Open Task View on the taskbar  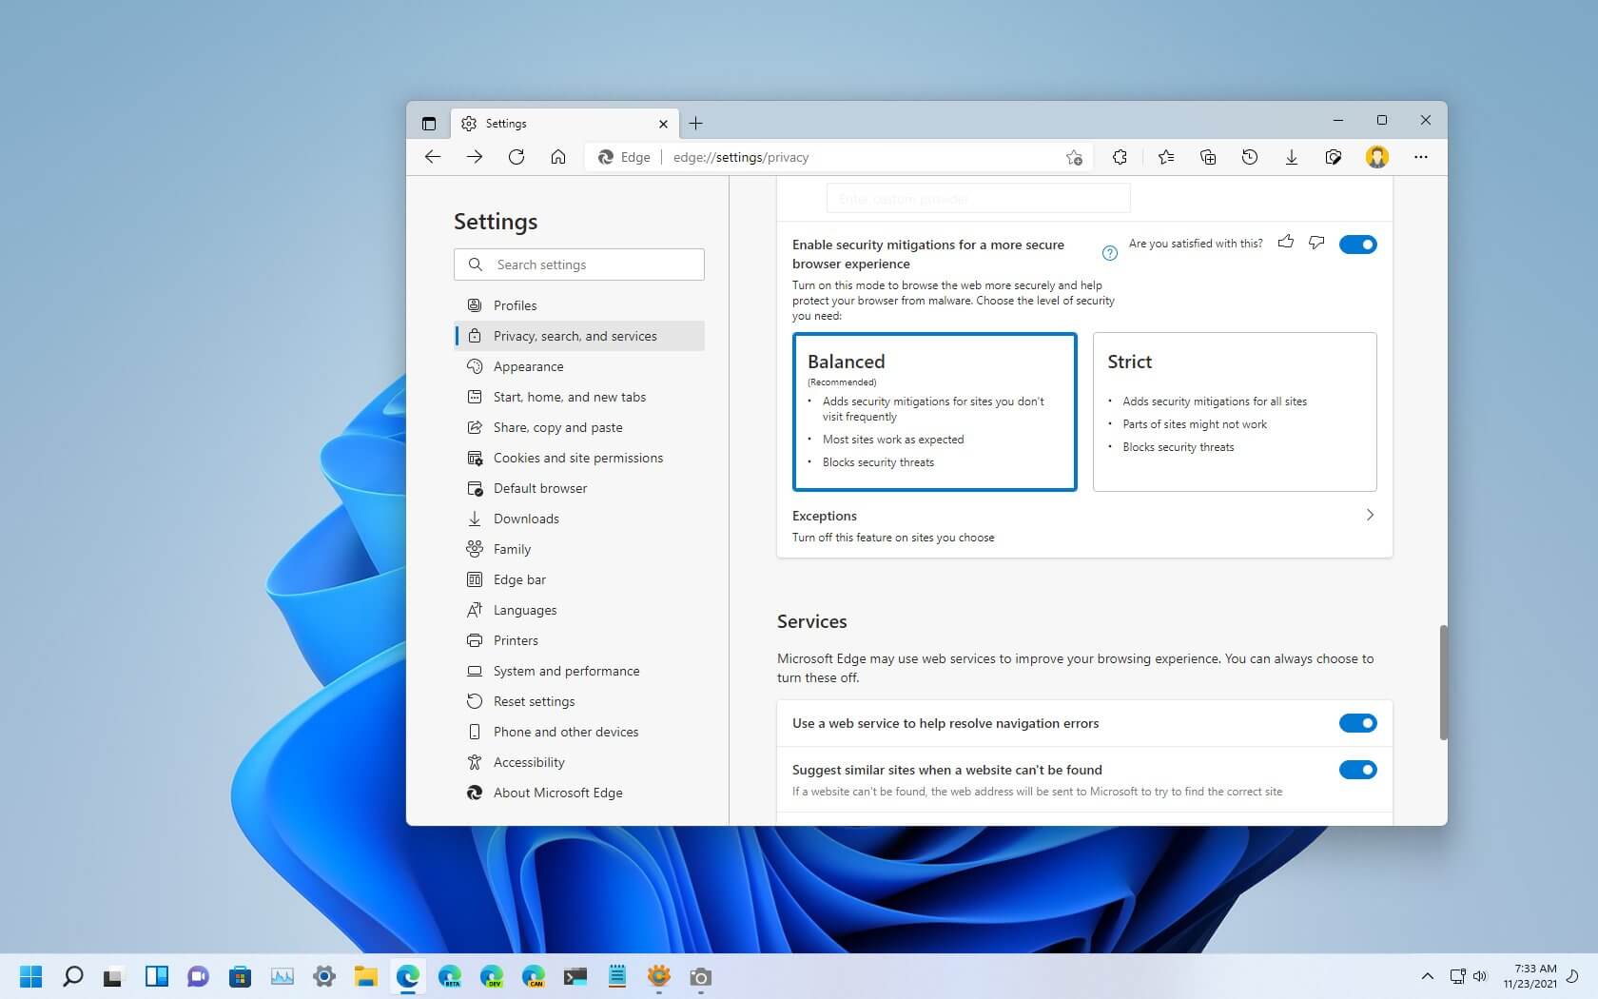[x=113, y=976]
